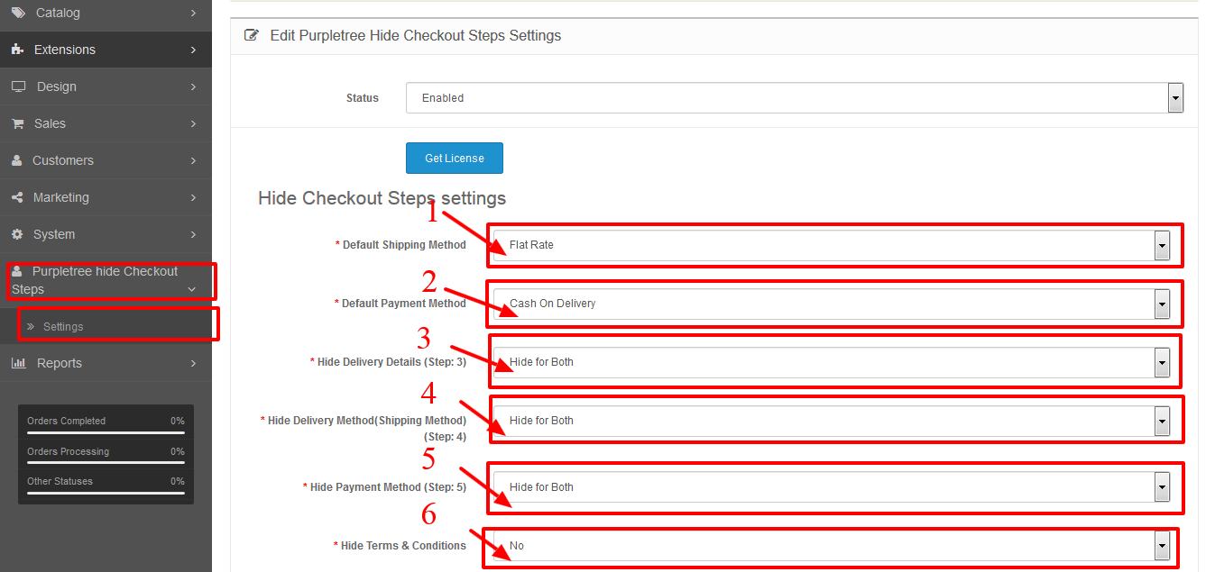Viewport: 1215px width, 572px height.
Task: Open the Extensions menu
Action: point(106,50)
